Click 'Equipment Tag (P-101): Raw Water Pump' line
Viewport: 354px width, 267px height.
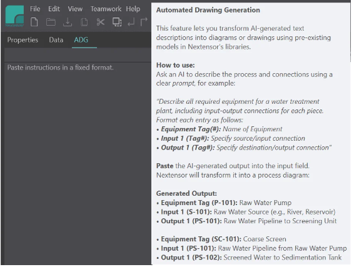pos(224,203)
